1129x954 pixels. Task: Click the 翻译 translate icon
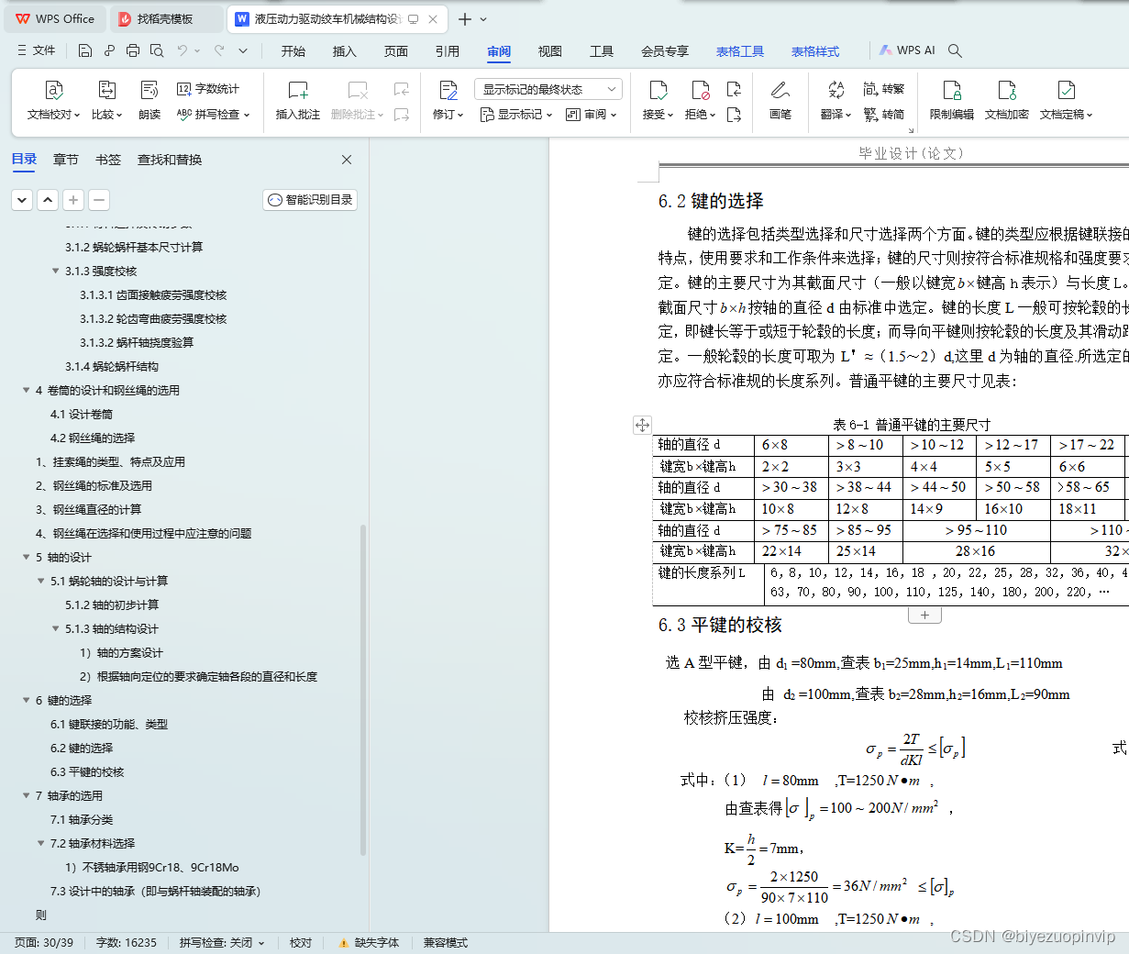click(836, 90)
